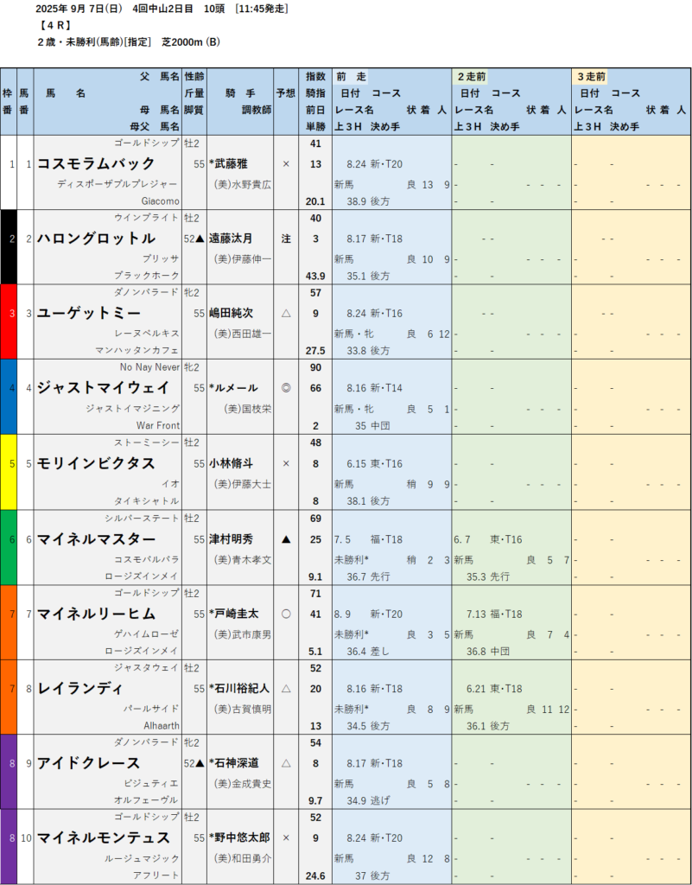Select trainer (美)古賀慎明
This screenshot has width=692, height=885.
point(243,709)
